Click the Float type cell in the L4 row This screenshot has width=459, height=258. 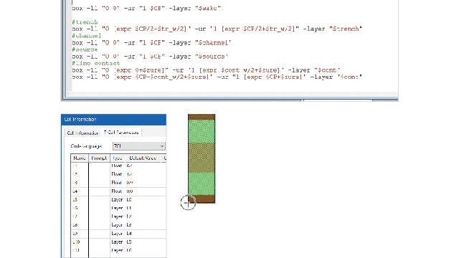pyautogui.click(x=118, y=191)
